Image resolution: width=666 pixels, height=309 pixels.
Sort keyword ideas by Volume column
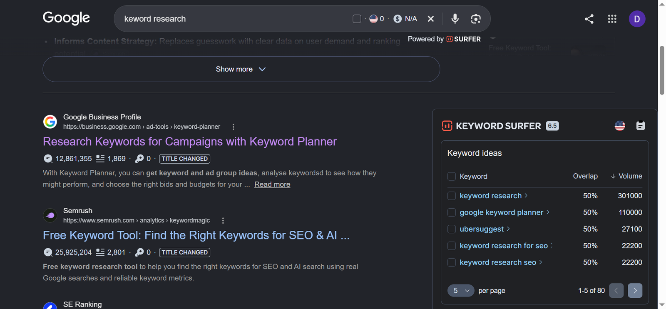(626, 176)
